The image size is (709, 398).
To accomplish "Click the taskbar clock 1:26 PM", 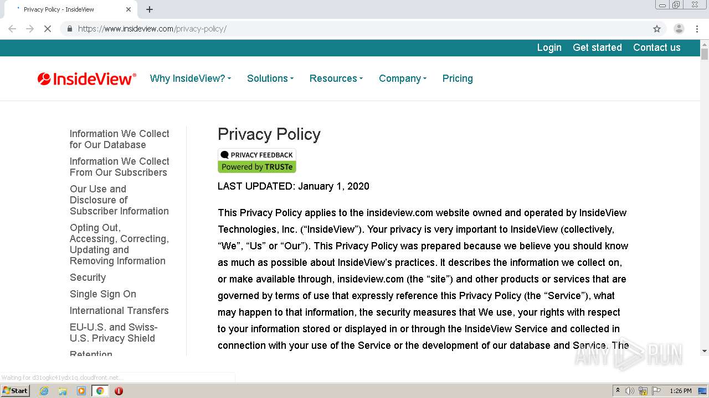I will pyautogui.click(x=681, y=391).
